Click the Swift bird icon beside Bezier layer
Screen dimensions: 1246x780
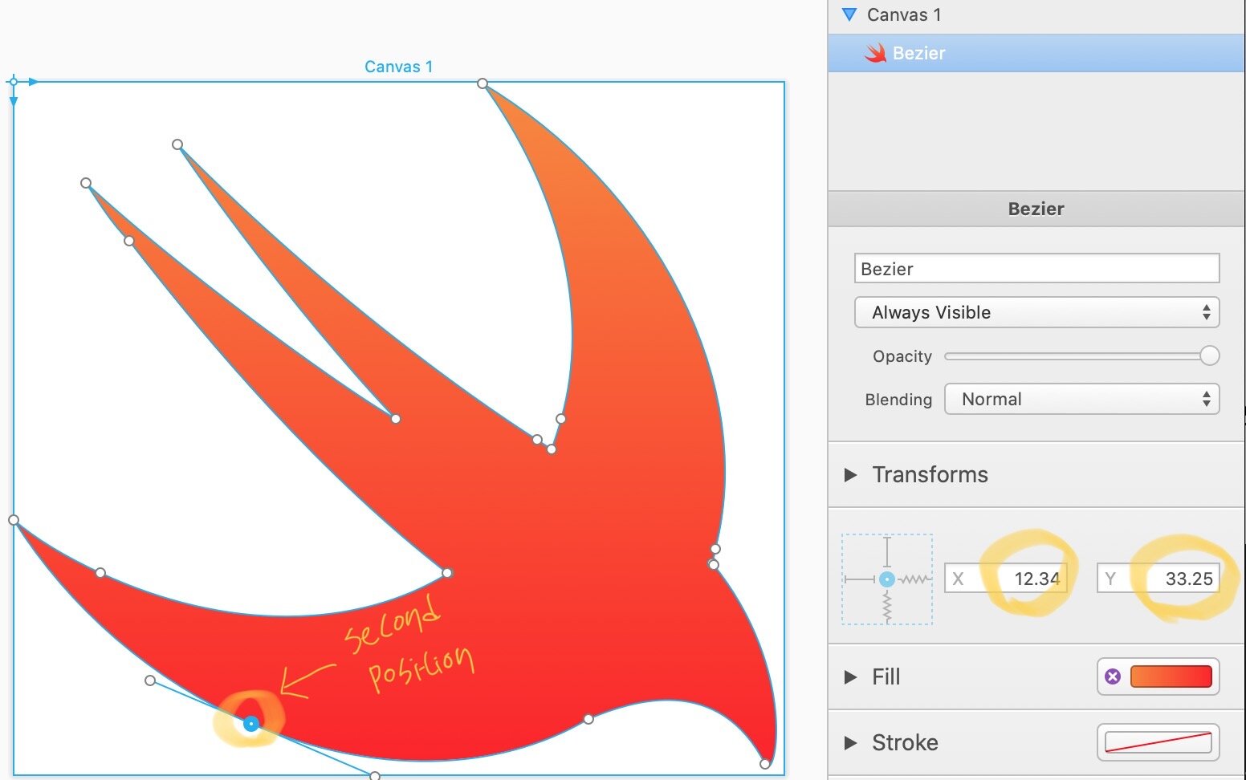(x=875, y=54)
